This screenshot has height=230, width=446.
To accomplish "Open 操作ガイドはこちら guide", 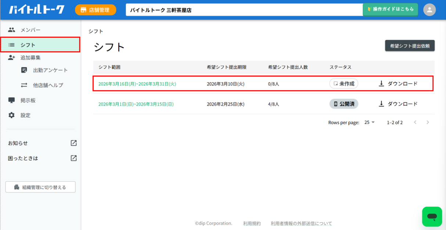I will coord(390,9).
